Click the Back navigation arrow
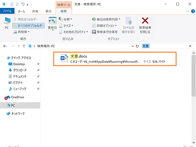This screenshot has width=196, height=147. pos(5,46)
